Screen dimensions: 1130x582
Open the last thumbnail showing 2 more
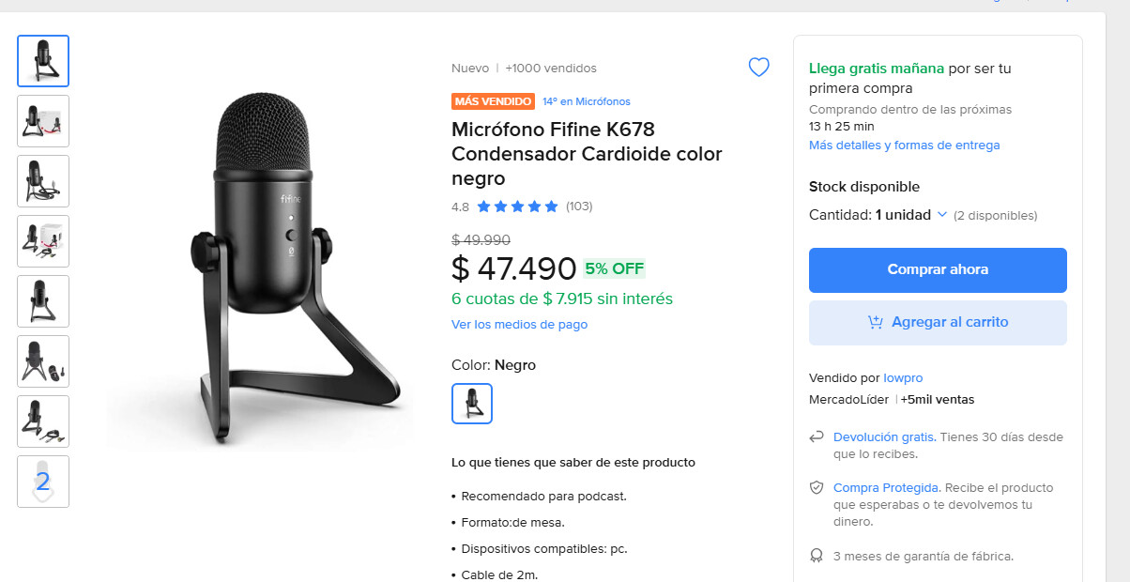43,482
